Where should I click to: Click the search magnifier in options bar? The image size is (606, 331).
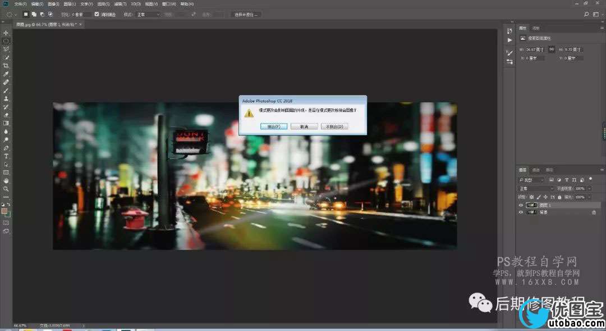pos(586,14)
